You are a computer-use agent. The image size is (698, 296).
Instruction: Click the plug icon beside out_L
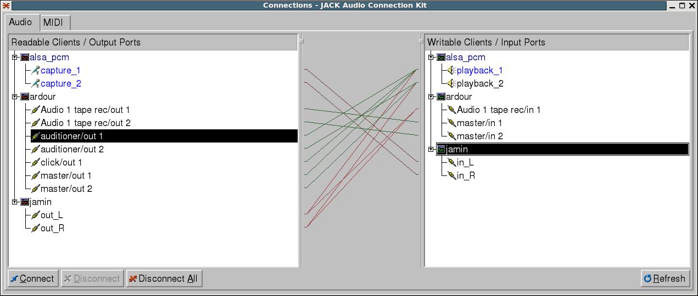click(35, 215)
